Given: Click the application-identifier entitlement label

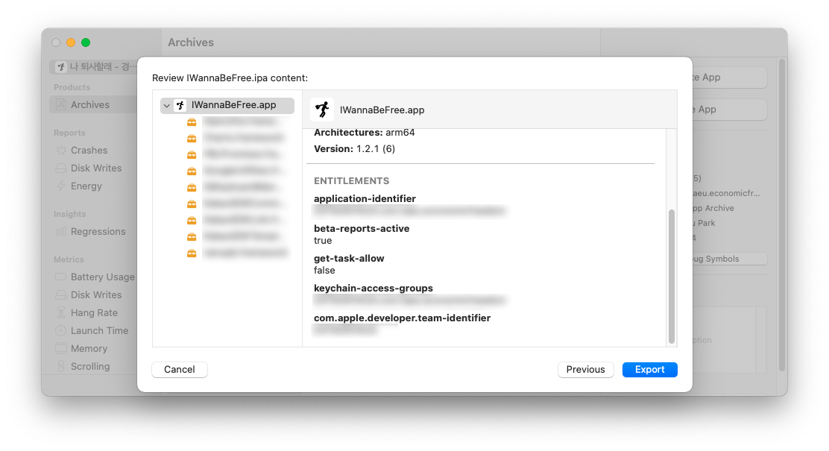Looking at the screenshot, I should pyautogui.click(x=365, y=199).
